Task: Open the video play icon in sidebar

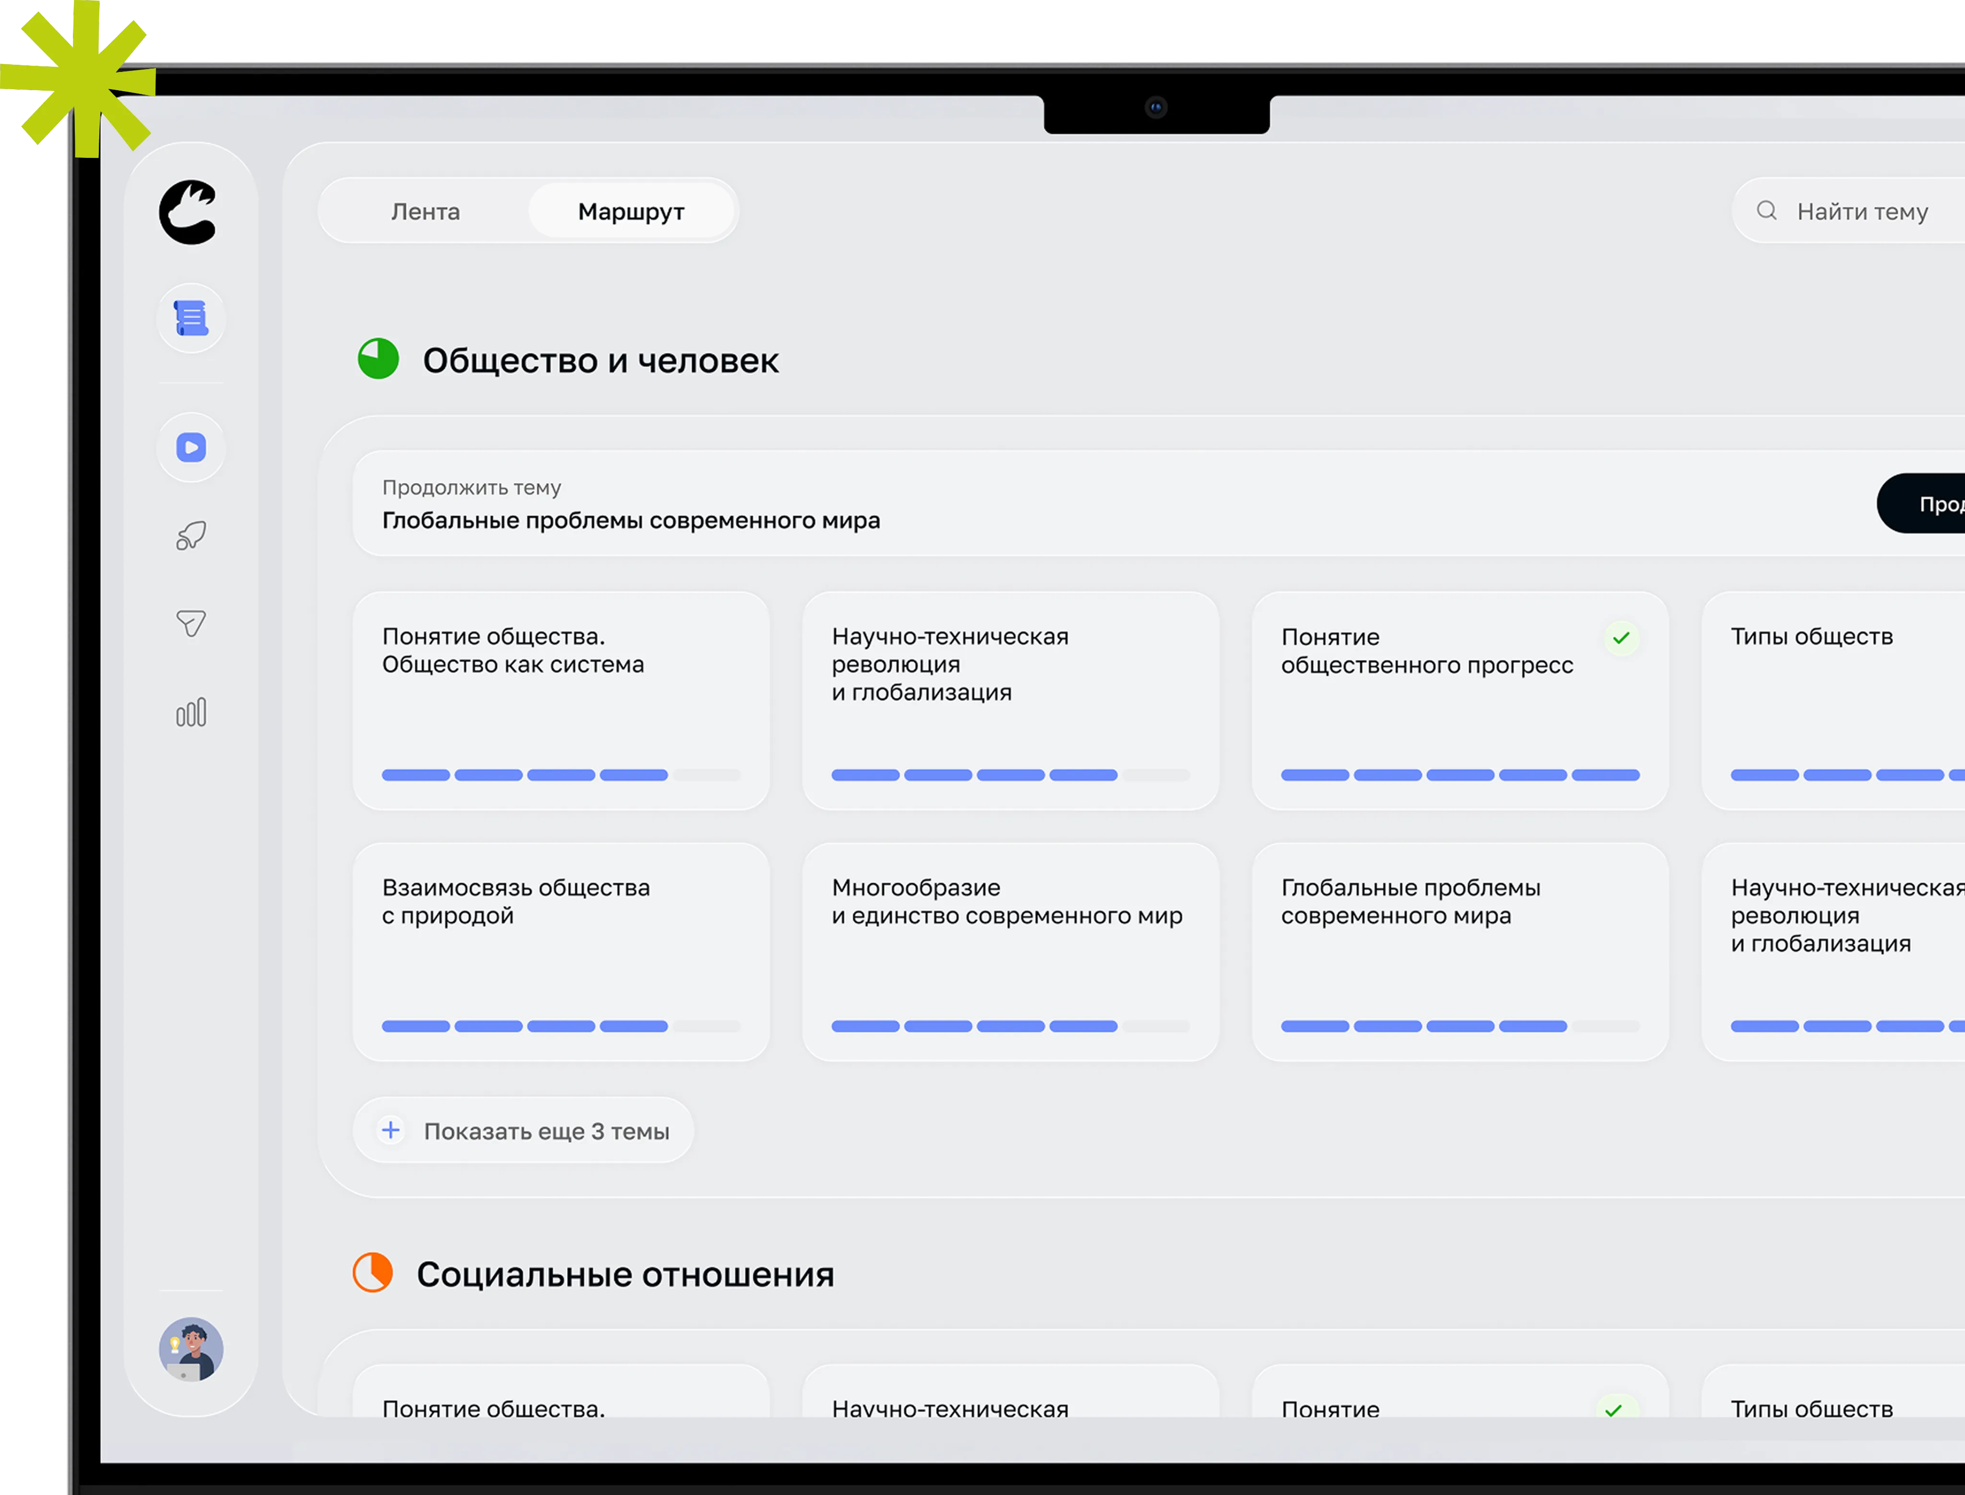Action: pyautogui.click(x=191, y=448)
